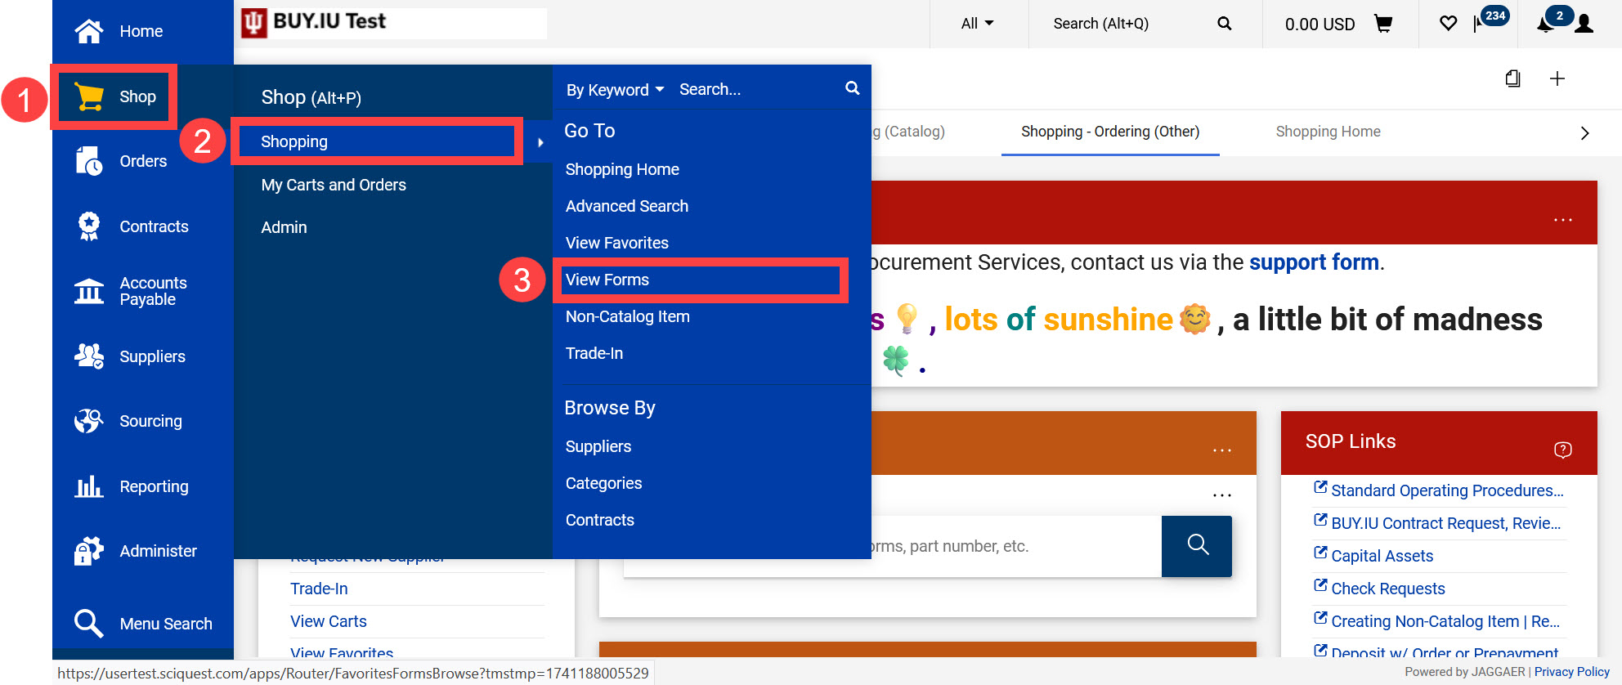Browse by Contracts in the Shop menu
The image size is (1622, 685).
(x=600, y=520)
